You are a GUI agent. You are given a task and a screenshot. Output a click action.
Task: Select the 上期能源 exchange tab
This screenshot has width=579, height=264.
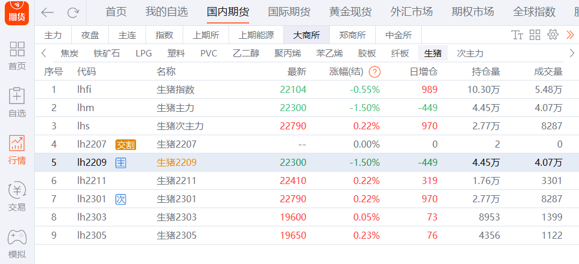256,35
